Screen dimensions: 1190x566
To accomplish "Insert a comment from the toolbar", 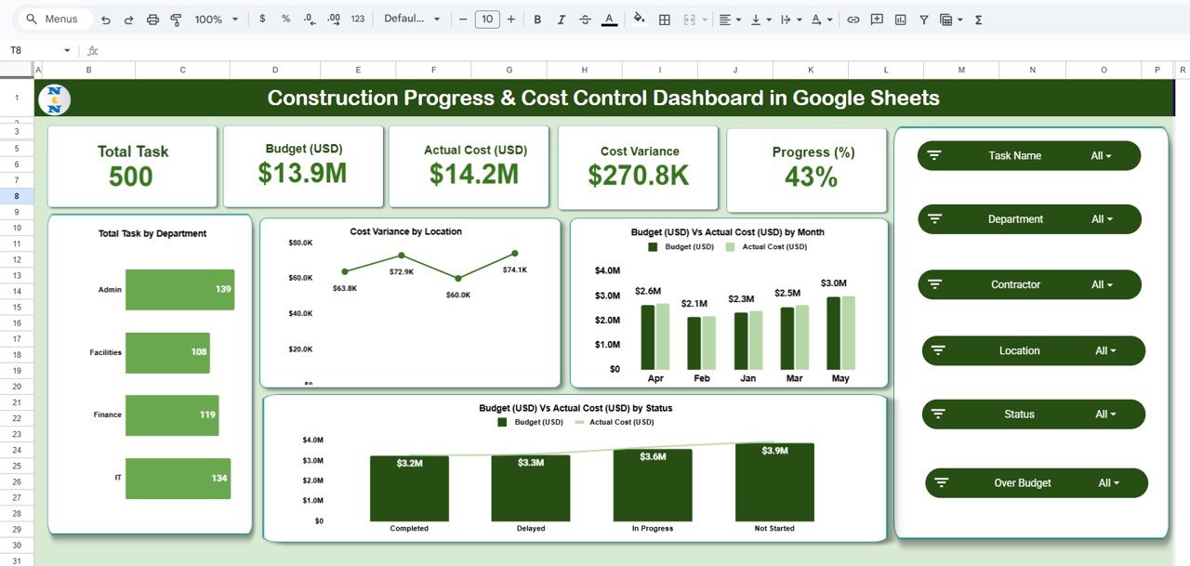I will [x=876, y=19].
